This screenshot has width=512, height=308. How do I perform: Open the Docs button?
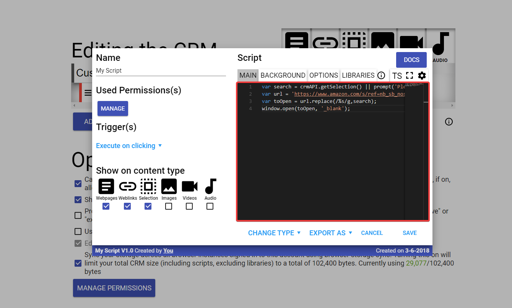(411, 60)
